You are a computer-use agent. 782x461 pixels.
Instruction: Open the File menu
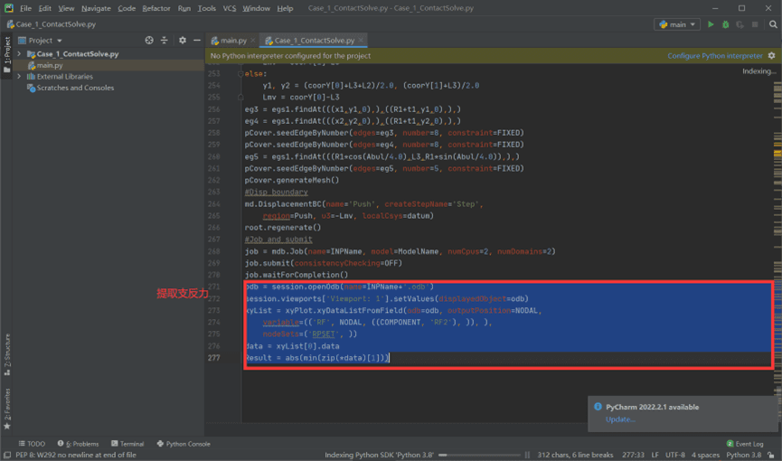pyautogui.click(x=25, y=8)
